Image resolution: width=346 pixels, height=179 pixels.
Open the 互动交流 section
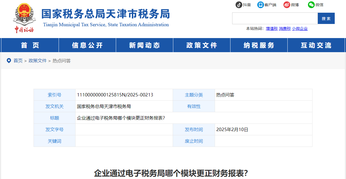click(x=316, y=45)
